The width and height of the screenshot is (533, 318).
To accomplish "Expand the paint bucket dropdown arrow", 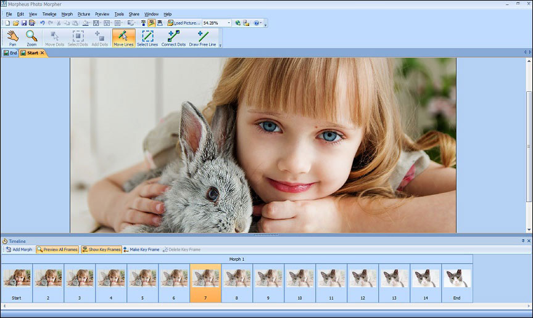I will [91, 23].
